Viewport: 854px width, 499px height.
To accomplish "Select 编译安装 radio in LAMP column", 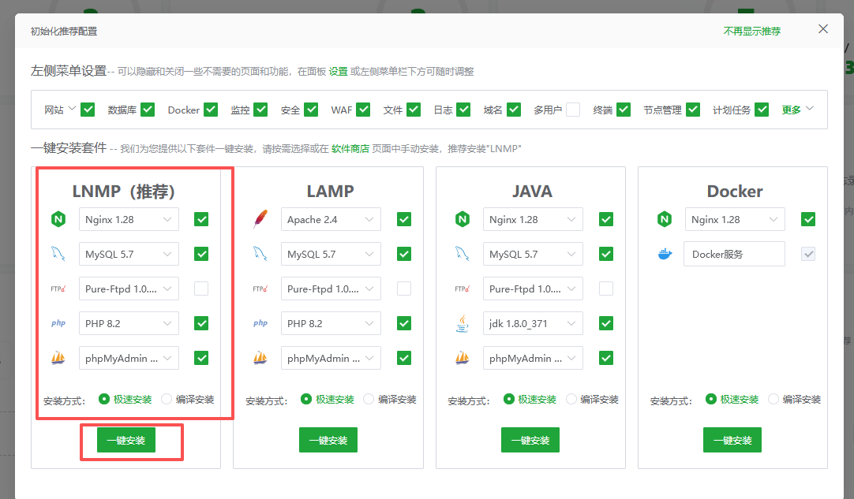I will coord(369,400).
